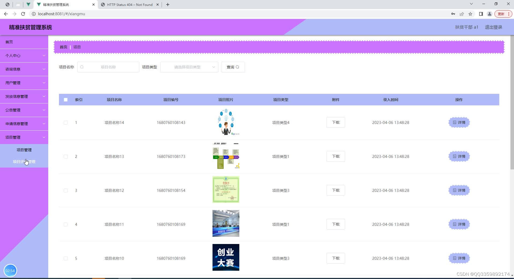Click the 更新 browser update button
This screenshot has height=279, width=514.
tap(503, 14)
